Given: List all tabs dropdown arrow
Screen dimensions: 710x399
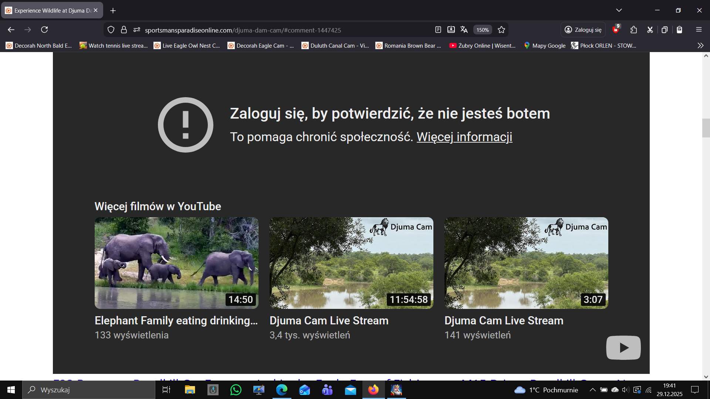Looking at the screenshot, I should pos(619,10).
